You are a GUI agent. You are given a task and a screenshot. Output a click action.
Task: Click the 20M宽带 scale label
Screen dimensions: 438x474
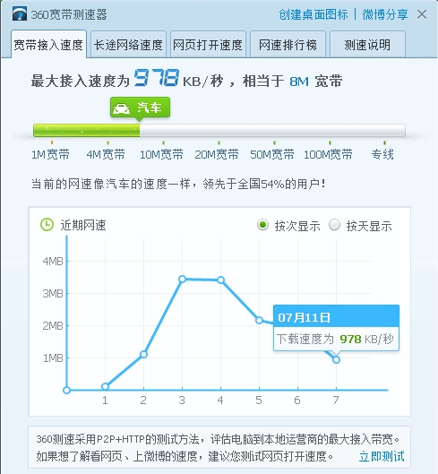coord(217,154)
